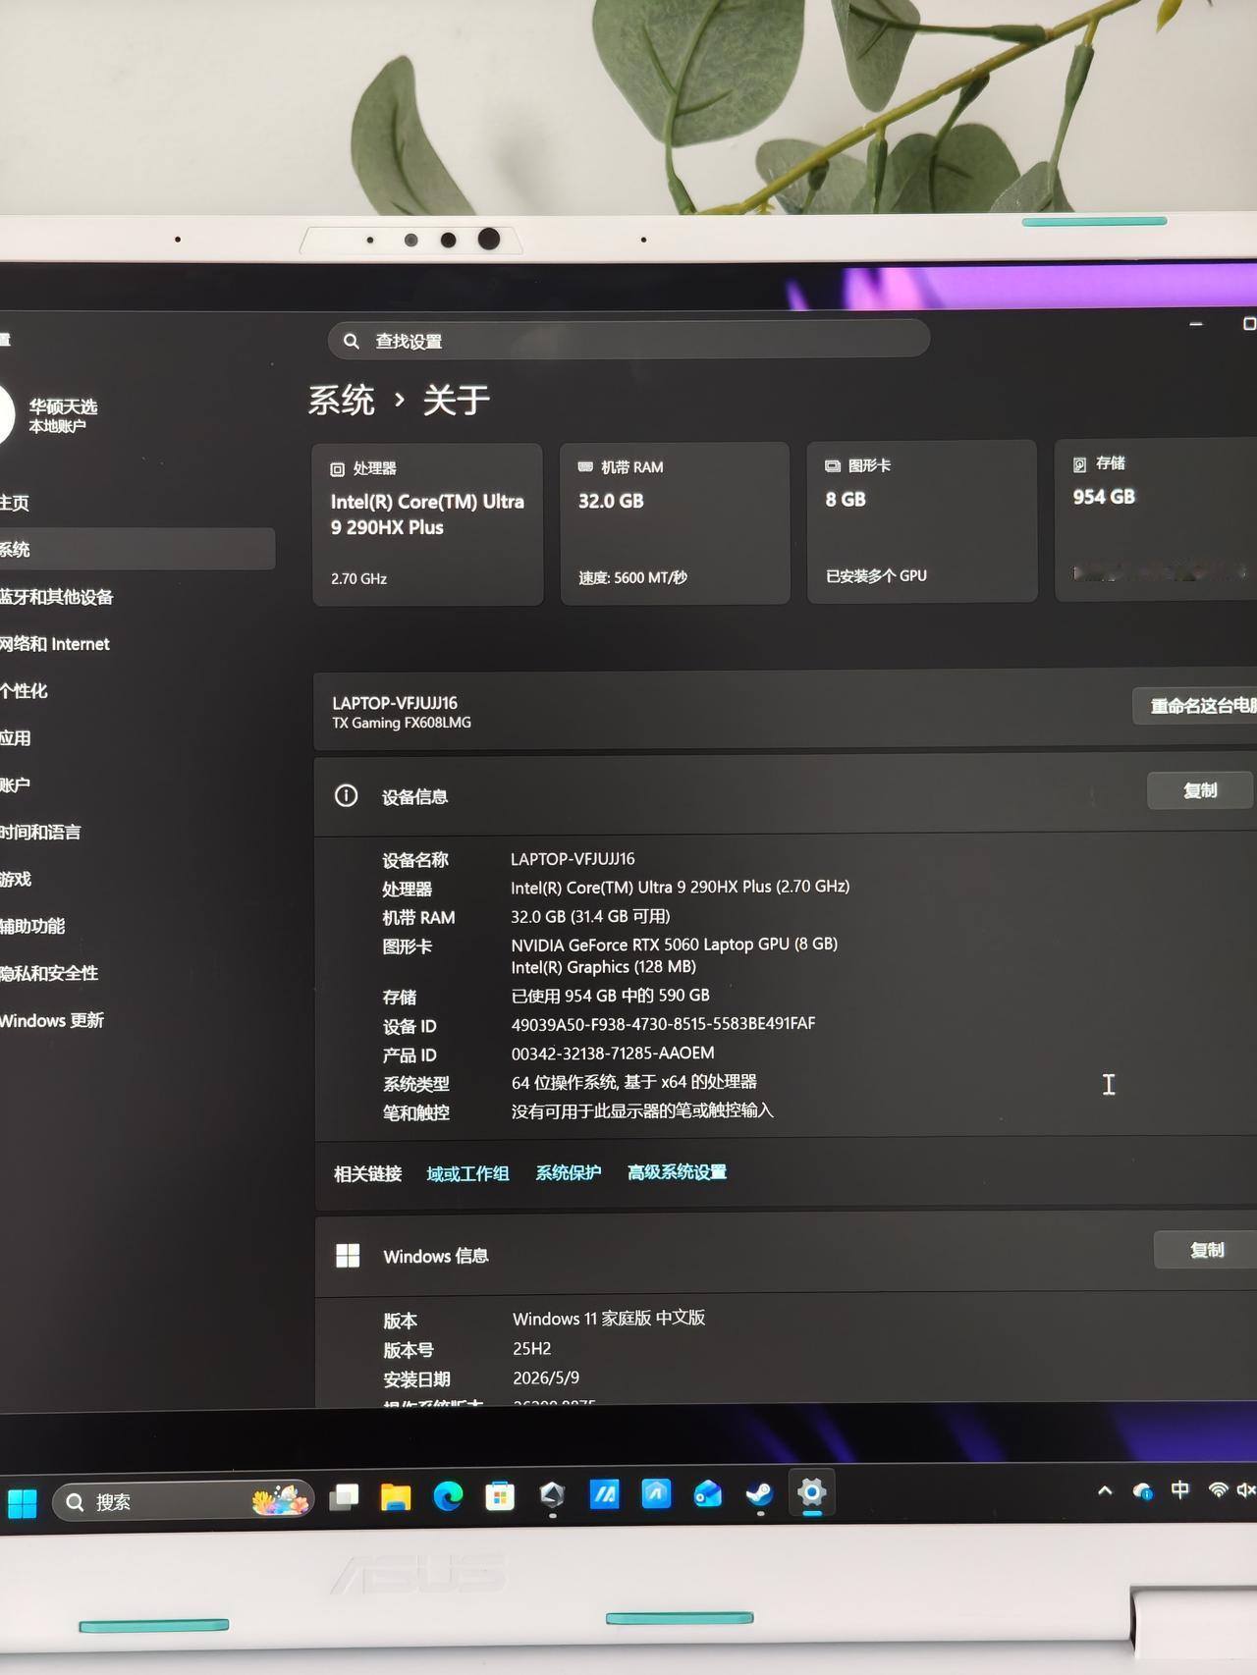Collapse the Windows 信息 section header
This screenshot has width=1257, height=1675.
pyautogui.click(x=786, y=1254)
